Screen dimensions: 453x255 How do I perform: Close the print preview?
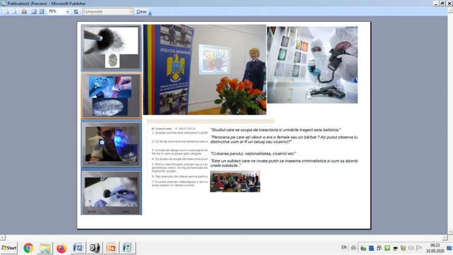(x=141, y=11)
